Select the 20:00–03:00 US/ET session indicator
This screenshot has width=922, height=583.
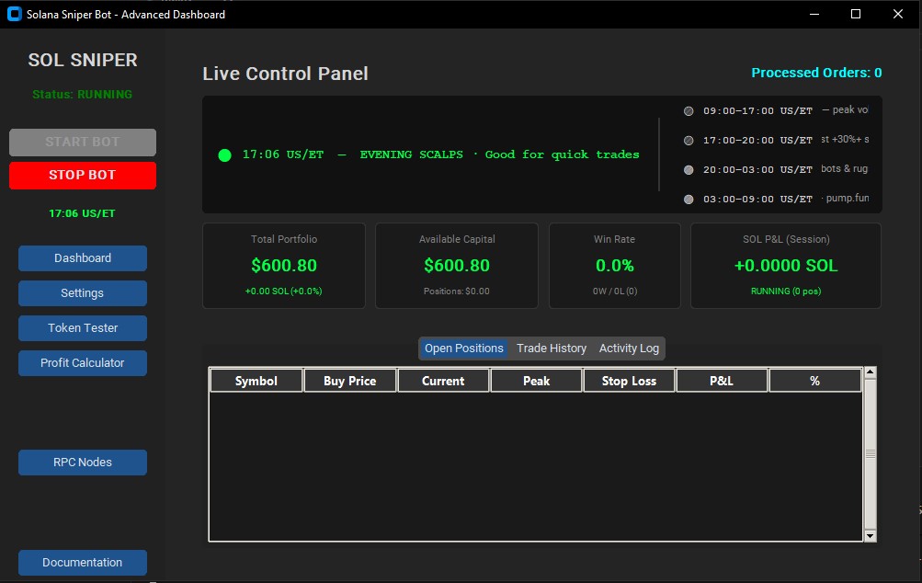click(x=688, y=169)
